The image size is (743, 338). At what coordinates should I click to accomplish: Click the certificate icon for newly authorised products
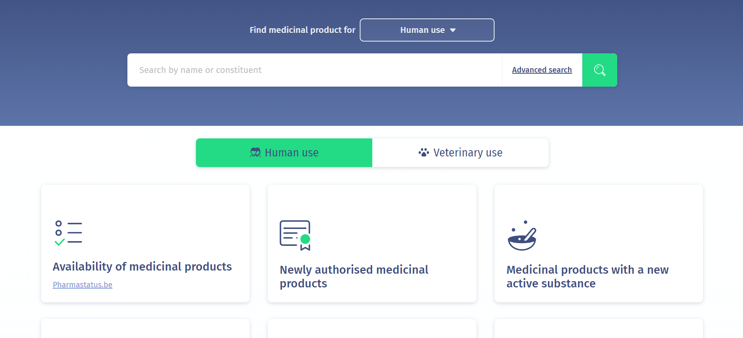295,235
